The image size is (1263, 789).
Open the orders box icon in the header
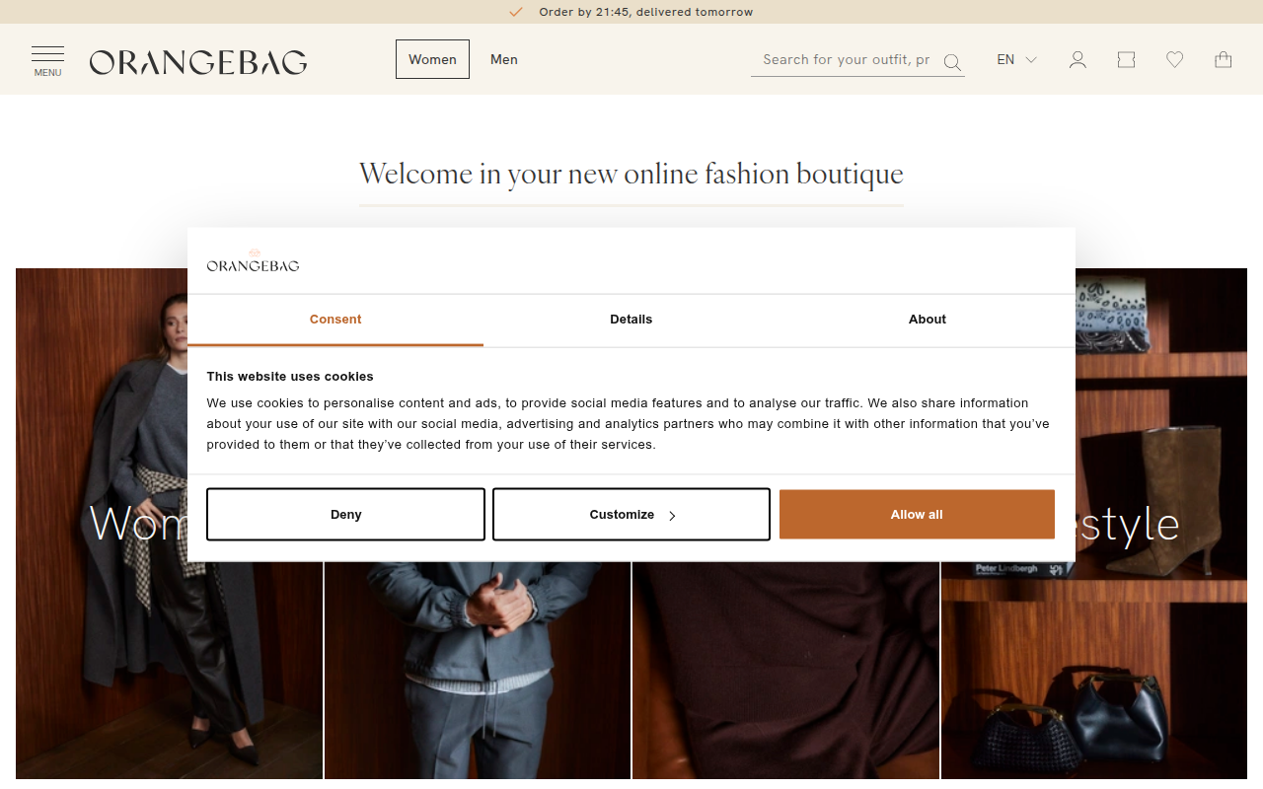[1126, 60]
